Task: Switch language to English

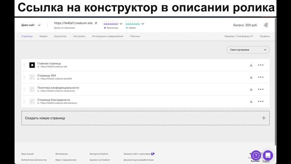Action: click(266, 161)
